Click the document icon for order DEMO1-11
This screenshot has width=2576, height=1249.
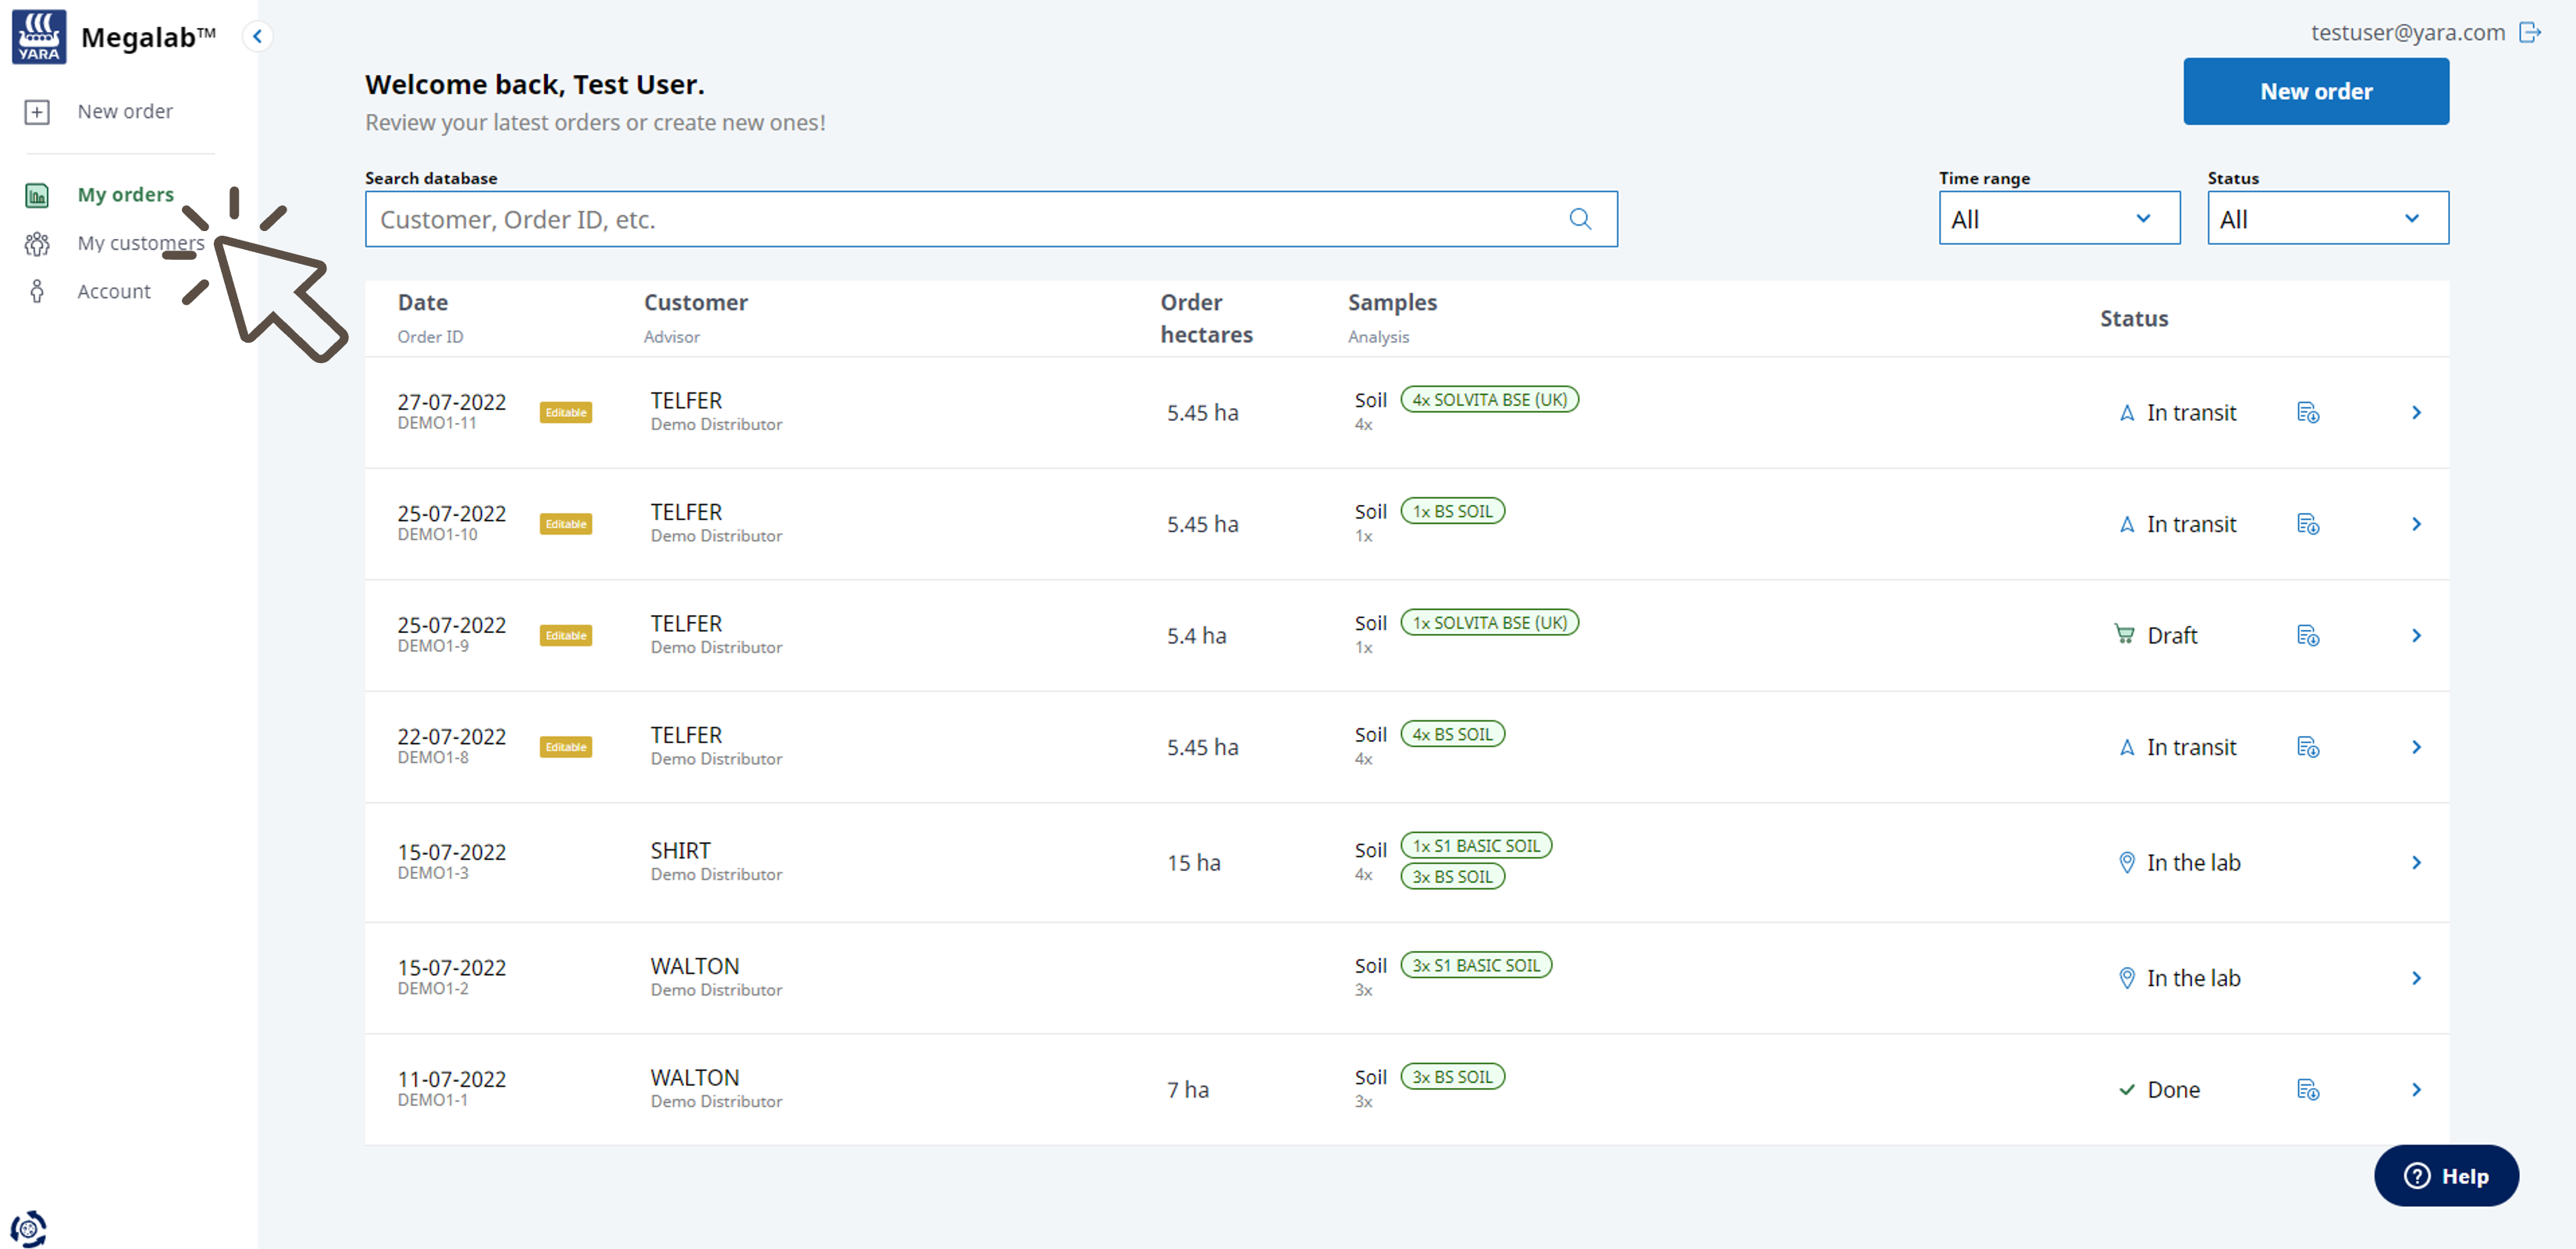[x=2307, y=413]
